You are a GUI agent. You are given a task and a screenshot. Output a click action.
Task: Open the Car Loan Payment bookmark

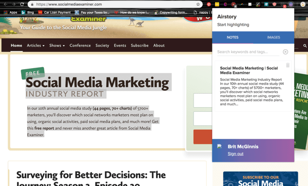[x=54, y=12]
